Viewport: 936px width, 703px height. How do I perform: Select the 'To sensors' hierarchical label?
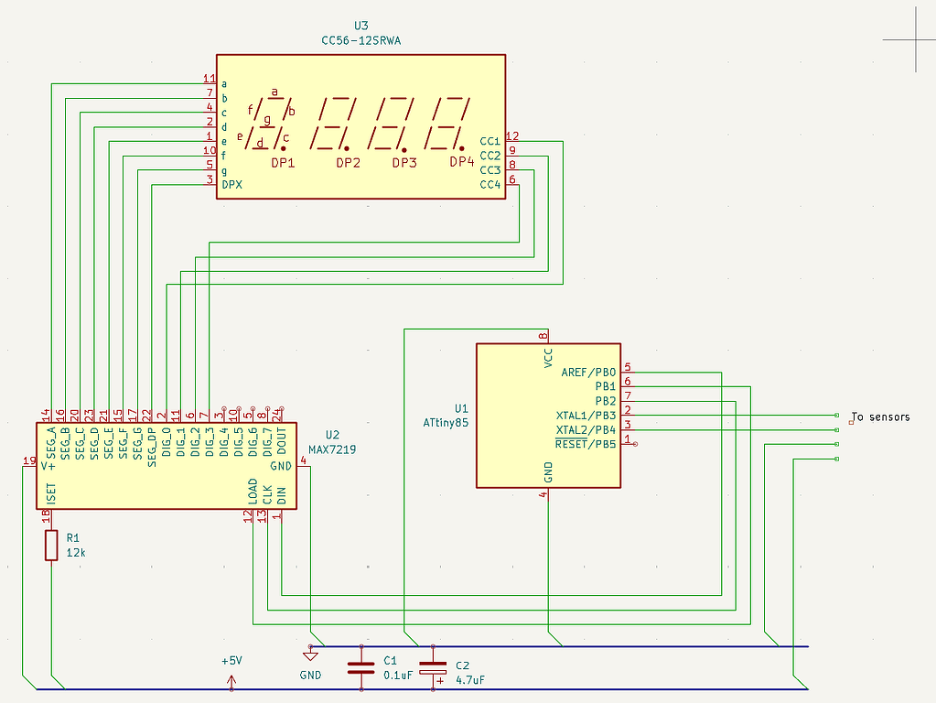pyautogui.click(x=878, y=416)
